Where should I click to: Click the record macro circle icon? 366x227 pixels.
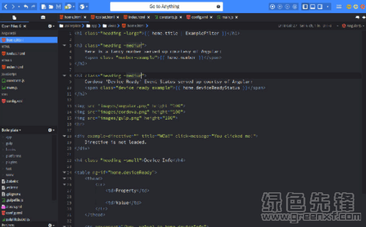272,7
